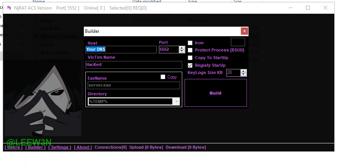Click the NjRAT app icon in title bar
The image size is (340, 167).
[9, 8]
